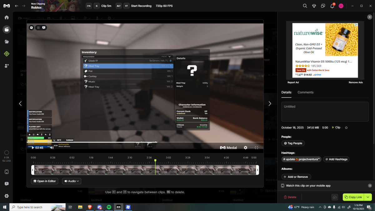This screenshot has height=211, width=375.
Task: Open the Clips library in sidebar
Action: pos(7,29)
